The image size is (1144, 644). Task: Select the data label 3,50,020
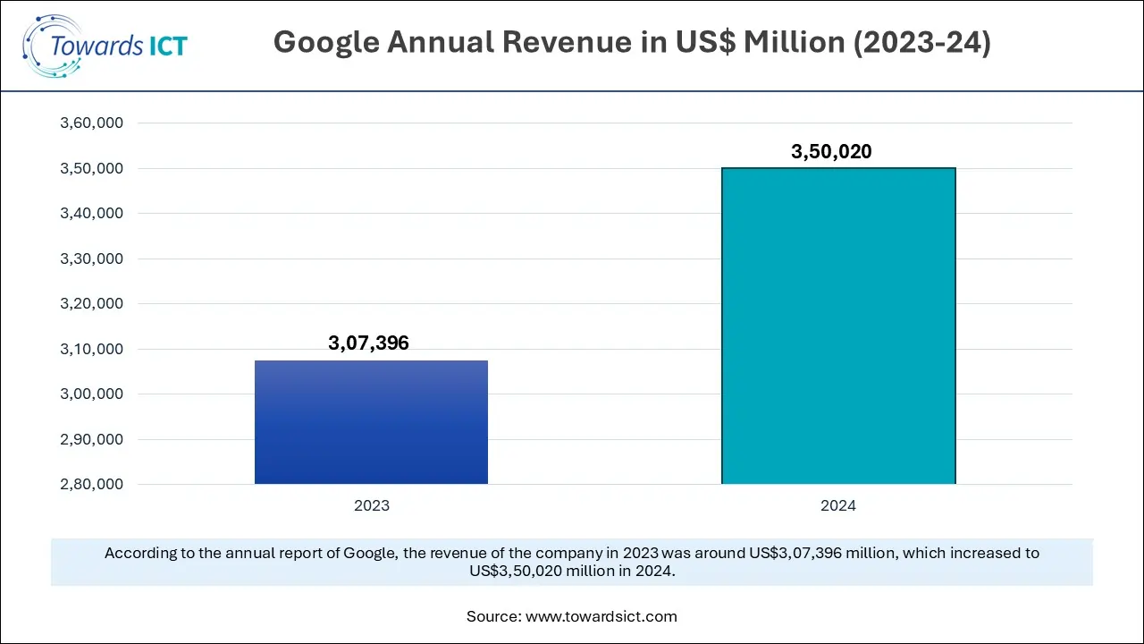[832, 151]
